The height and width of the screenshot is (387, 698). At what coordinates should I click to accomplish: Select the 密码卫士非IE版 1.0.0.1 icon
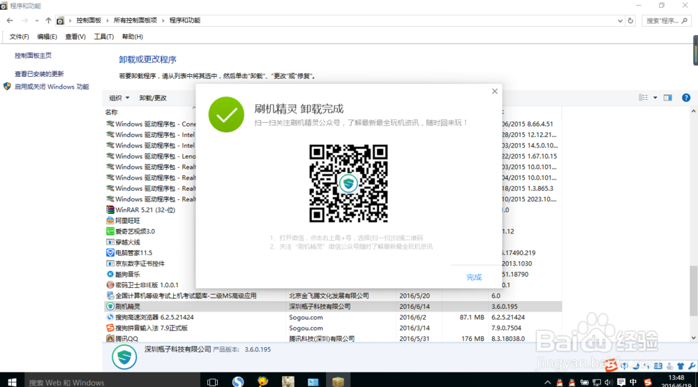coord(110,285)
